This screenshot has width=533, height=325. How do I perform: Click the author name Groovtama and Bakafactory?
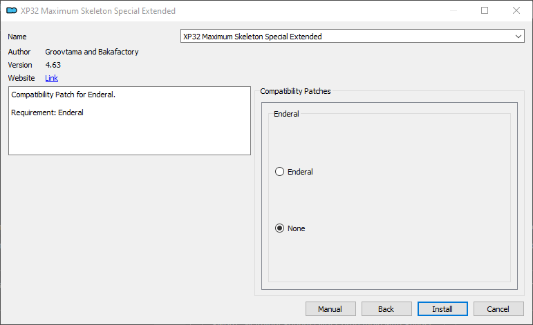(x=92, y=52)
